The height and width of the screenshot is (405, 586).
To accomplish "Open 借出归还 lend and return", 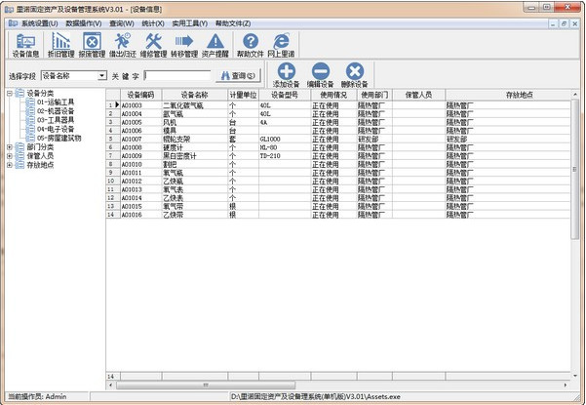I will coord(123,45).
